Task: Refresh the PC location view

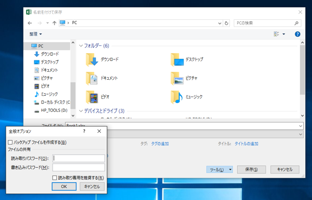Action: 226,23
